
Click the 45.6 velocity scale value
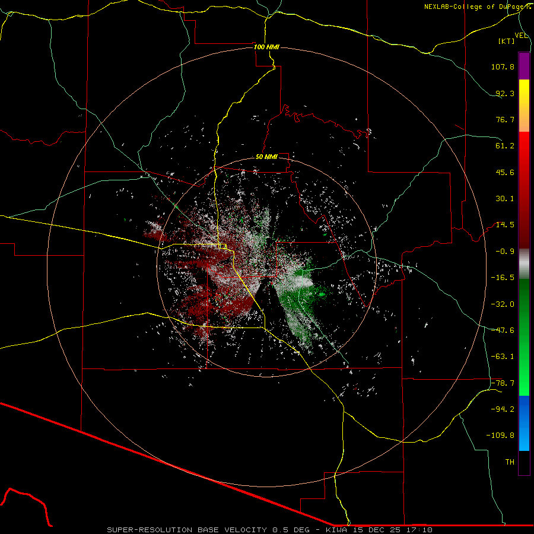click(x=505, y=172)
